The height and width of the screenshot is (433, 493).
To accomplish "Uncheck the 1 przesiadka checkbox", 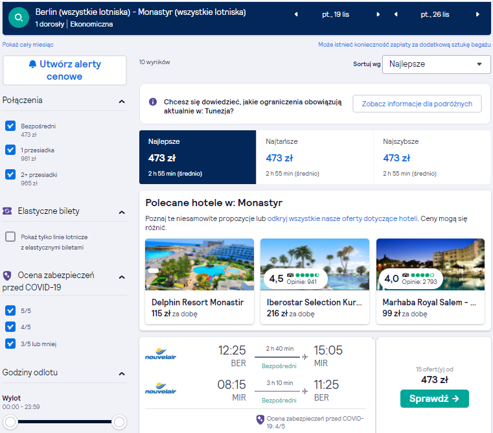I will coord(10,150).
